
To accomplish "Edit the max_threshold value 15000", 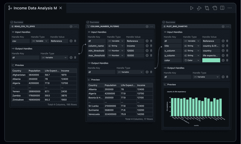I will [x=135, y=55].
